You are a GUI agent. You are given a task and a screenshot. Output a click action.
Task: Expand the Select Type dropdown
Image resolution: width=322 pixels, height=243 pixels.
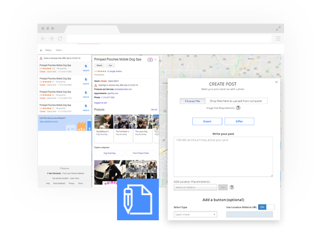(x=195, y=215)
